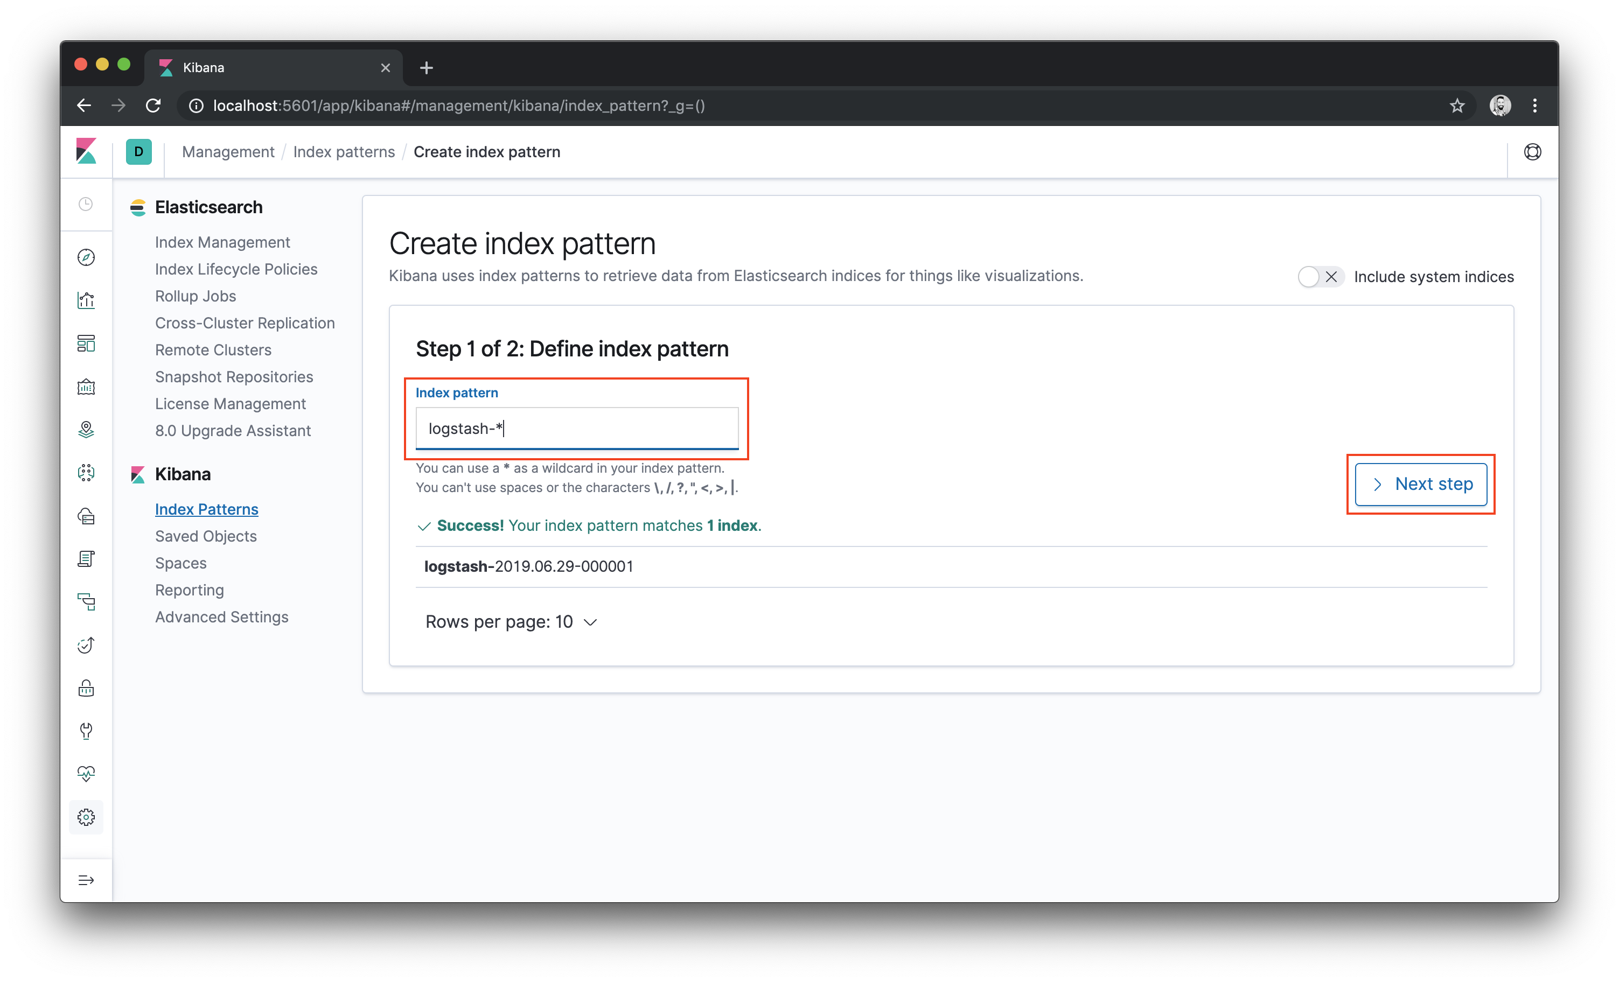Viewport: 1619px width, 982px height.
Task: Open Spaces settings
Action: (x=180, y=563)
